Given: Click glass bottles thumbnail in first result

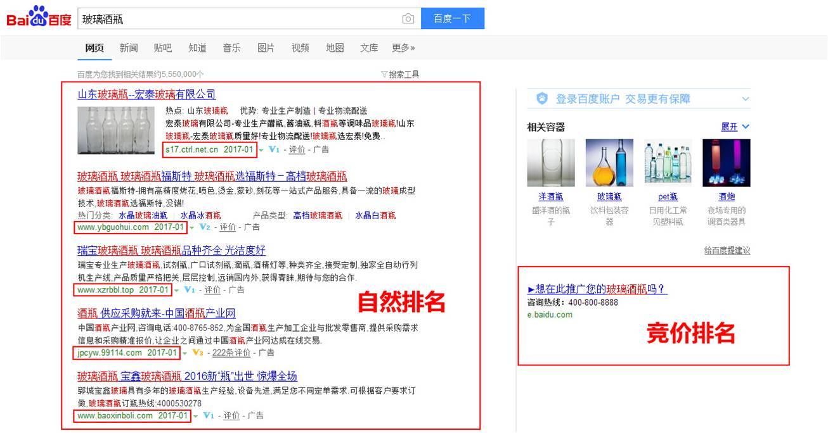Looking at the screenshot, I should tap(116, 130).
